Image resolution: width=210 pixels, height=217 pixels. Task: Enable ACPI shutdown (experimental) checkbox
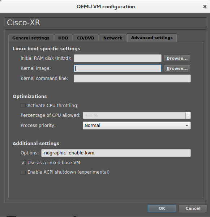pos(23,172)
